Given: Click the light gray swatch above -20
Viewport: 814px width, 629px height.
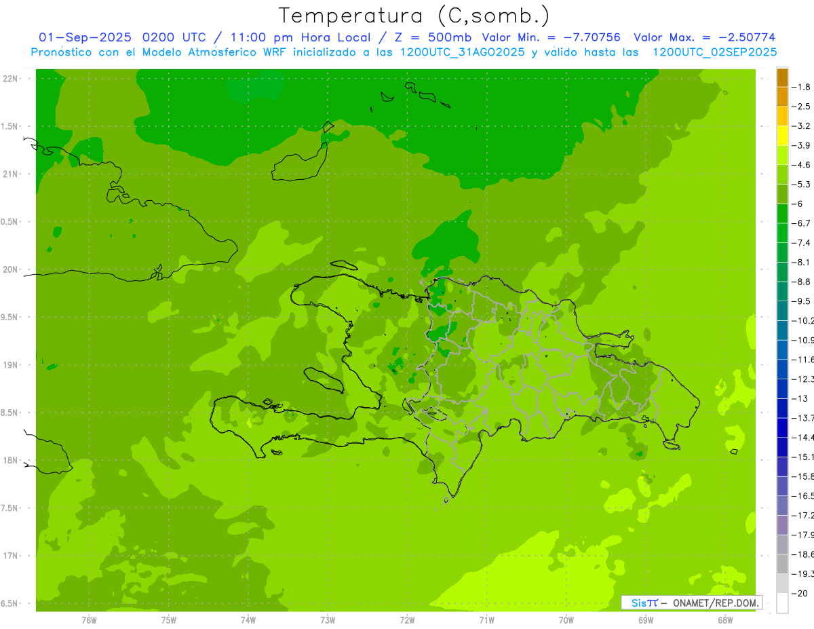Looking at the screenshot, I should point(782,584).
